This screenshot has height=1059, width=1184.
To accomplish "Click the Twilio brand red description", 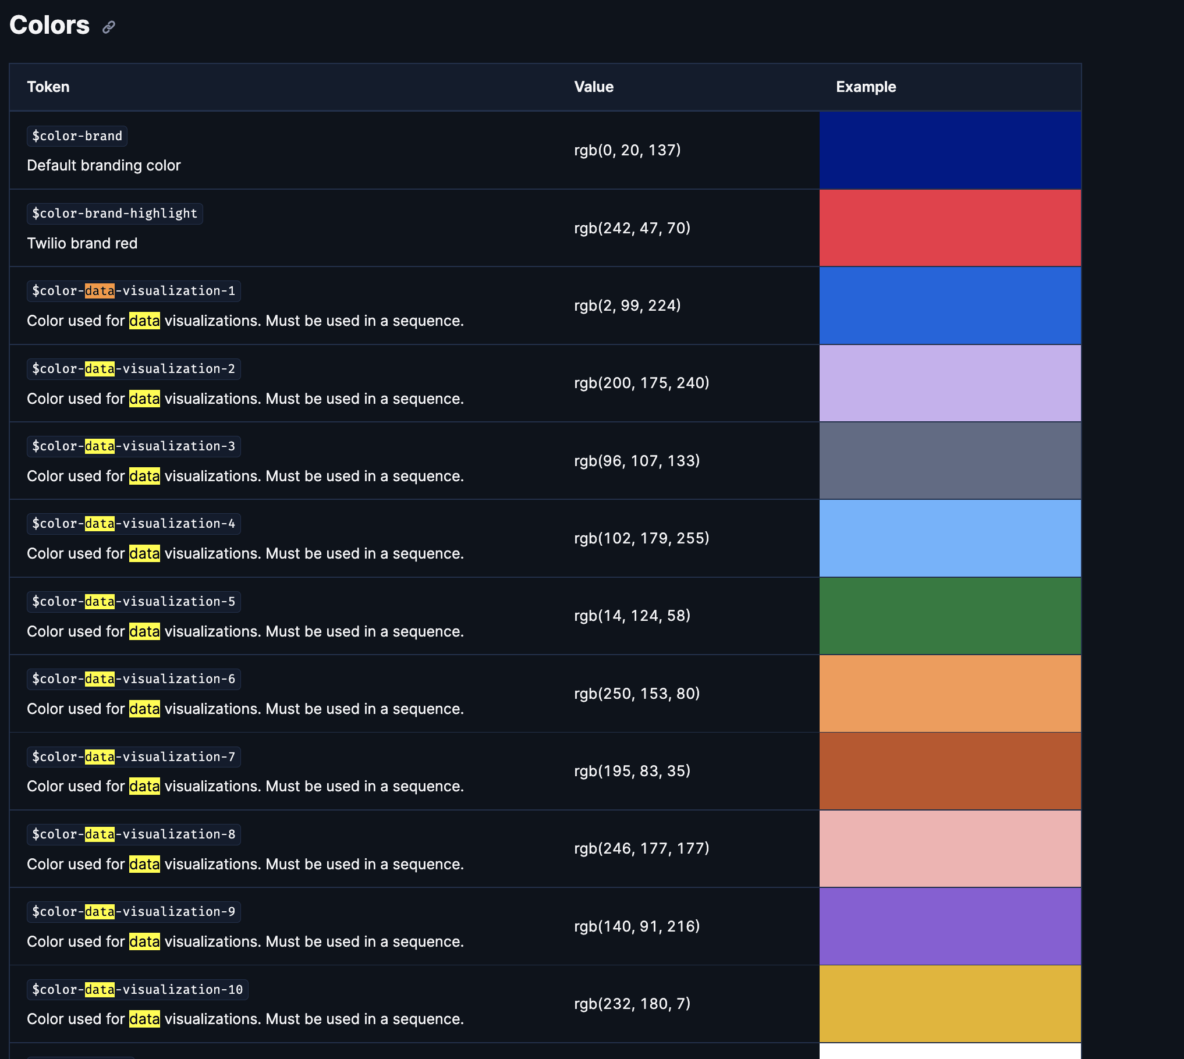I will coord(82,243).
